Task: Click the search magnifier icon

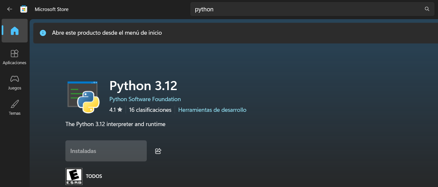Action: tap(427, 9)
